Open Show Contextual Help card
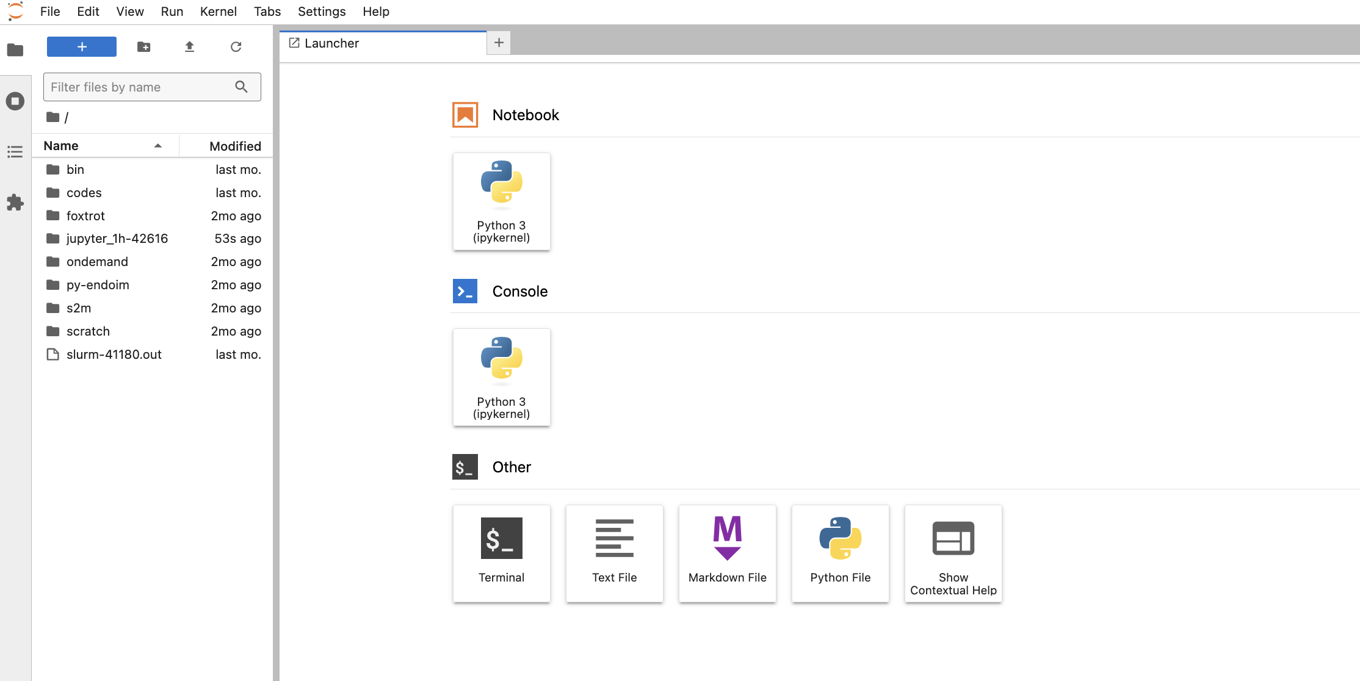Viewport: 1360px width, 681px height. point(953,553)
